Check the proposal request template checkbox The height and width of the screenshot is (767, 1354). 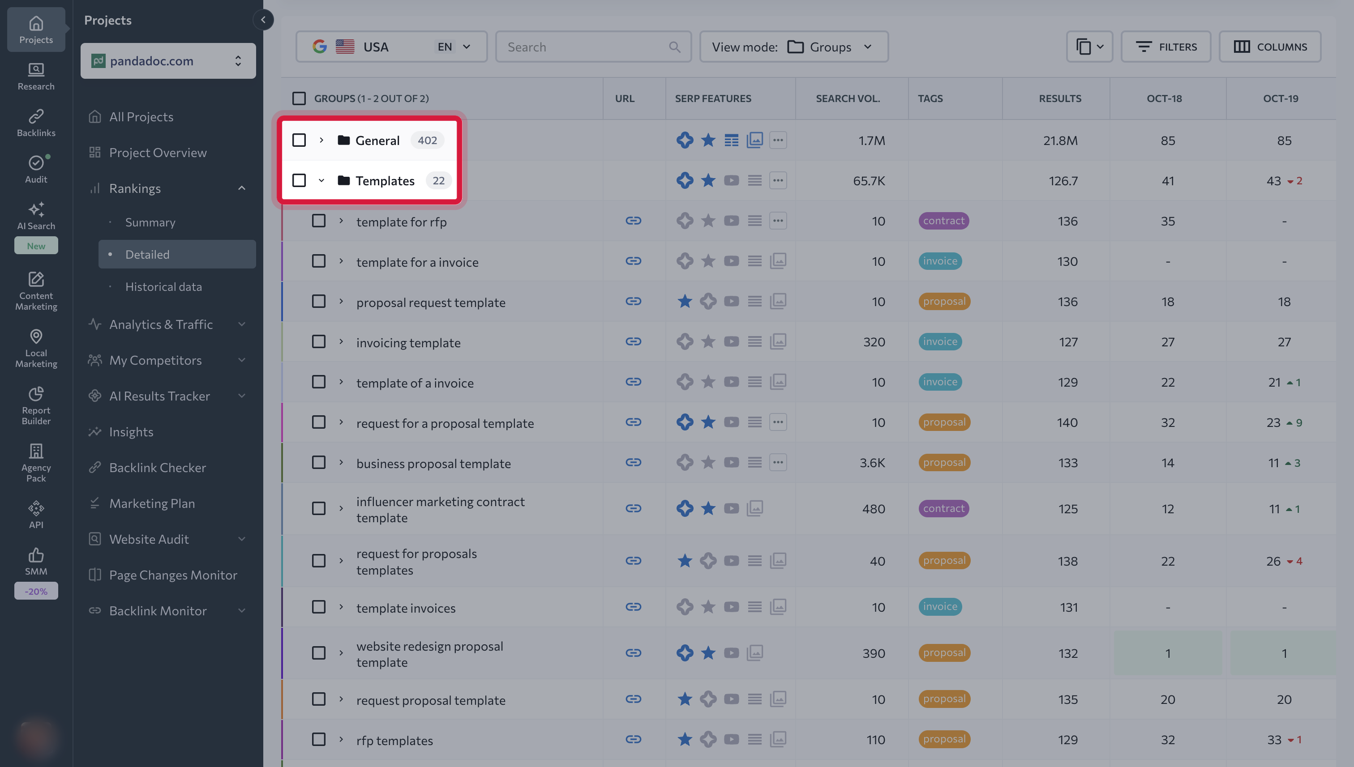click(x=318, y=301)
